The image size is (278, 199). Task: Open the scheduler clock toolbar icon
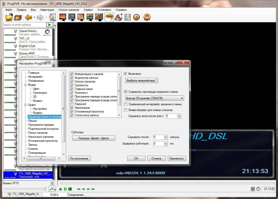(136, 17)
